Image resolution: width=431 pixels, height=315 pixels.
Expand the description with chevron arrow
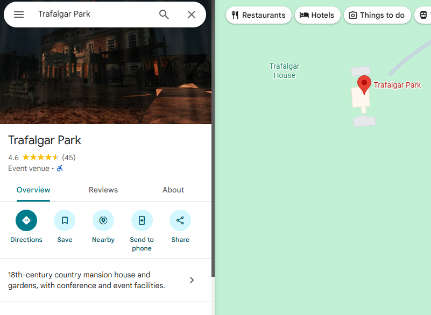pos(192,280)
